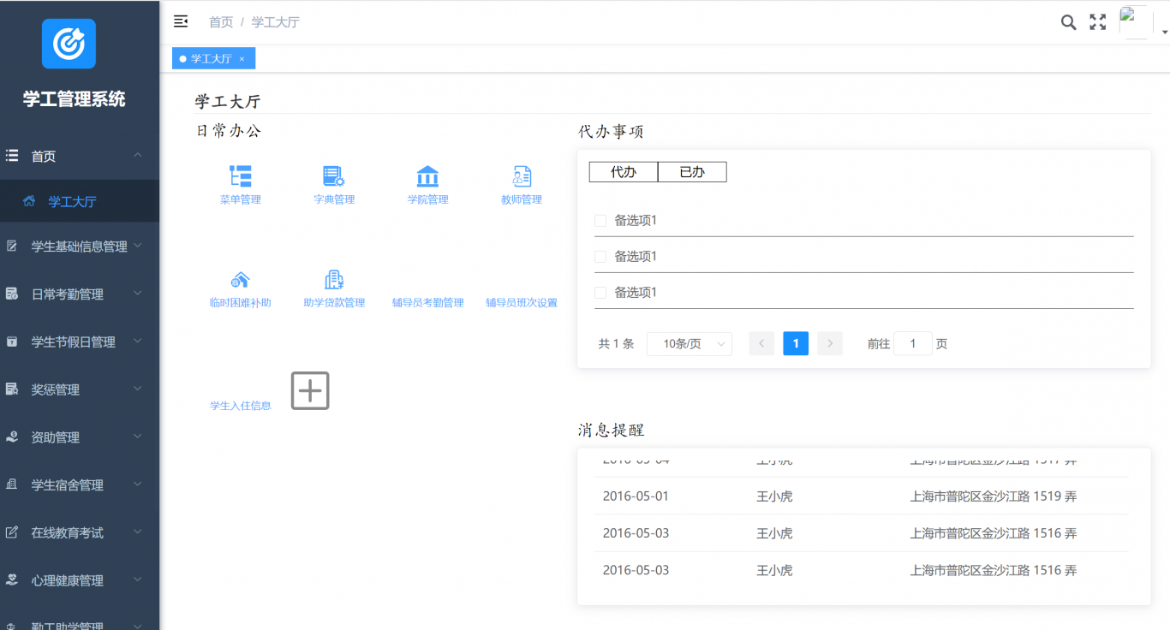Click the icon beside 学生节假日管理
This screenshot has width=1170, height=630.
pyautogui.click(x=12, y=342)
